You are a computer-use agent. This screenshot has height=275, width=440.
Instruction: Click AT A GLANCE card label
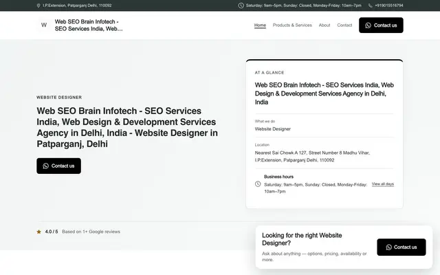(269, 73)
